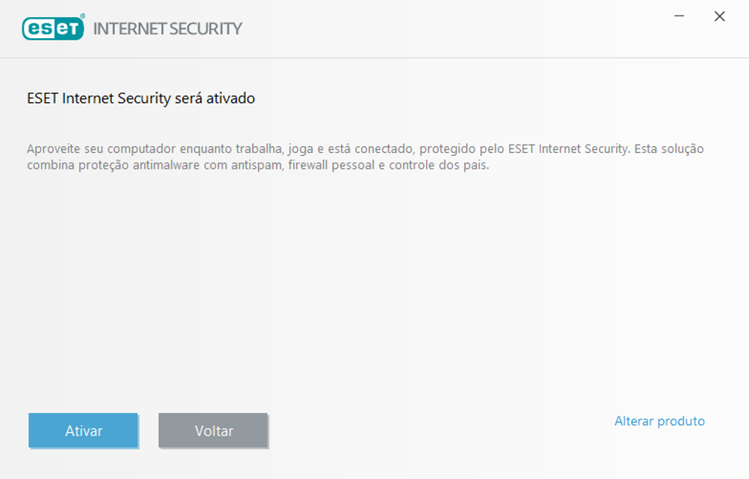
Task: Click the registered trademark symbol beside ESET logo
Action: click(82, 16)
